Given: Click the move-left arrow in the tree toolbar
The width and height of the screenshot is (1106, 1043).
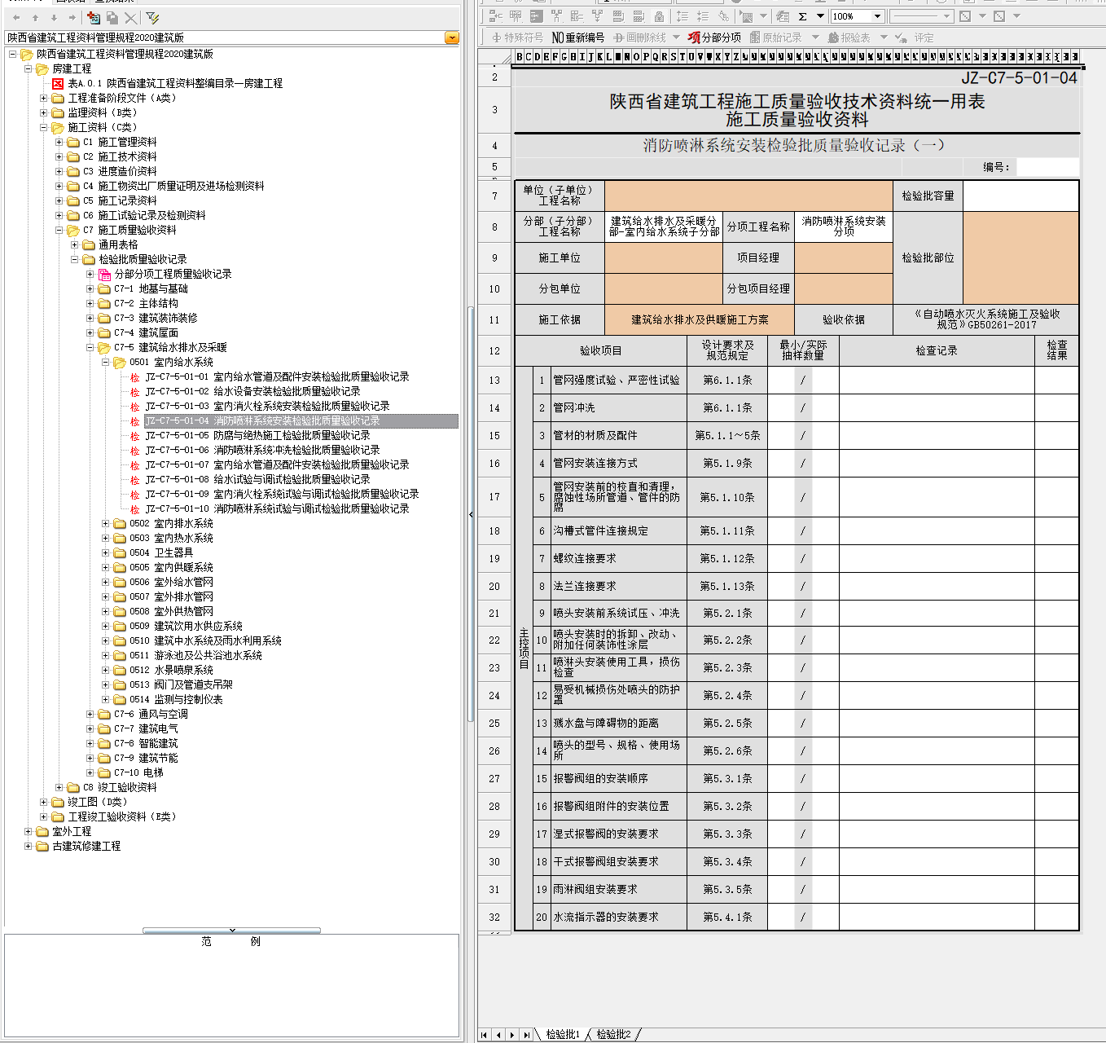Looking at the screenshot, I should point(16,17).
